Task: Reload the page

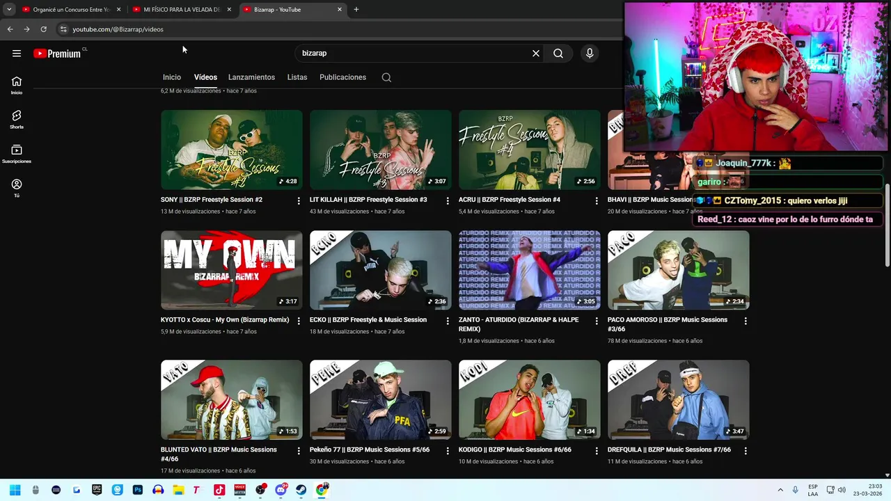Action: pos(43,29)
